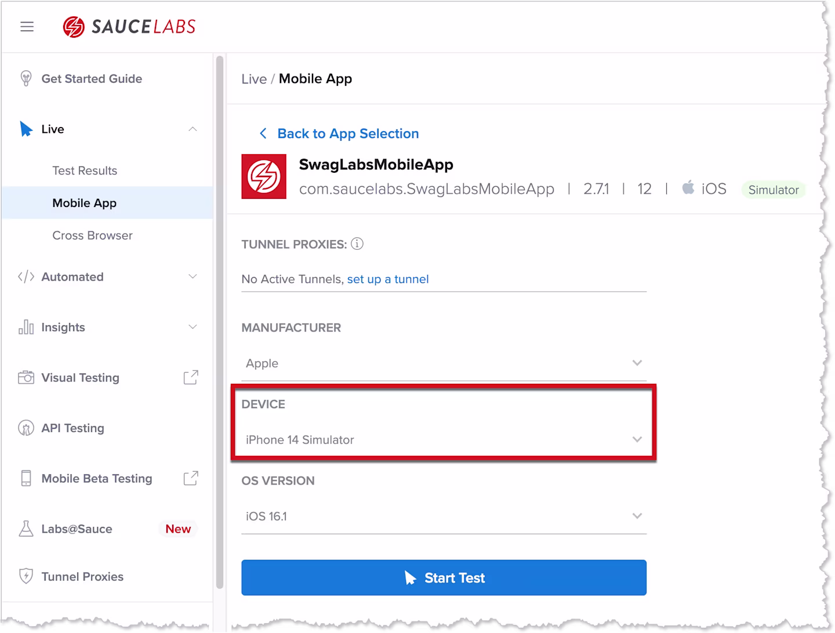
Task: Open the Manufacturer dropdown showing Apple
Action: 444,363
